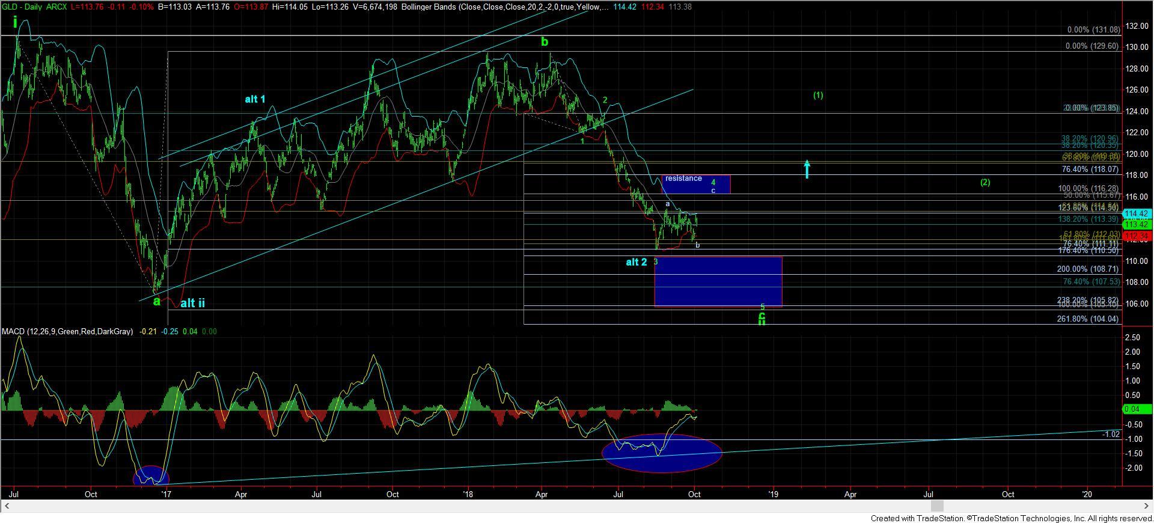The height and width of the screenshot is (523, 1154).
Task: Click the '20 year label on date axis
Action: pyautogui.click(x=1087, y=495)
